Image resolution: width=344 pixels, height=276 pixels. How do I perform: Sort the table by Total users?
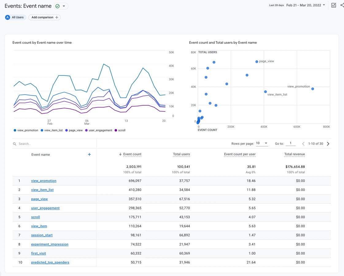pyautogui.click(x=181, y=154)
